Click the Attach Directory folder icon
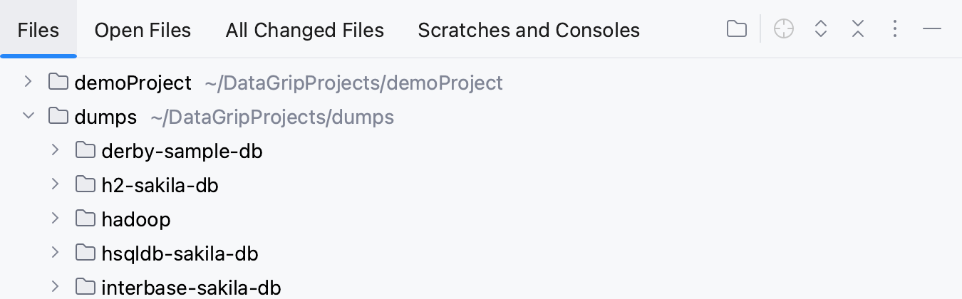This screenshot has width=962, height=299. tap(737, 29)
